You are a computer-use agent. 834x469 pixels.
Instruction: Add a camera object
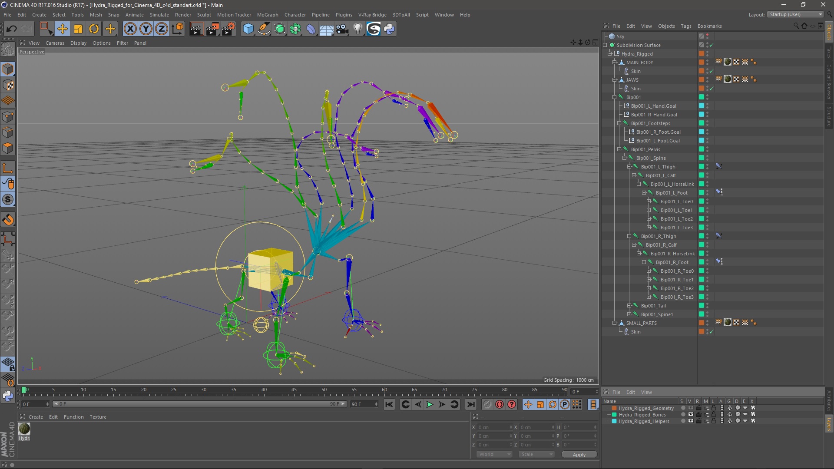coord(342,29)
